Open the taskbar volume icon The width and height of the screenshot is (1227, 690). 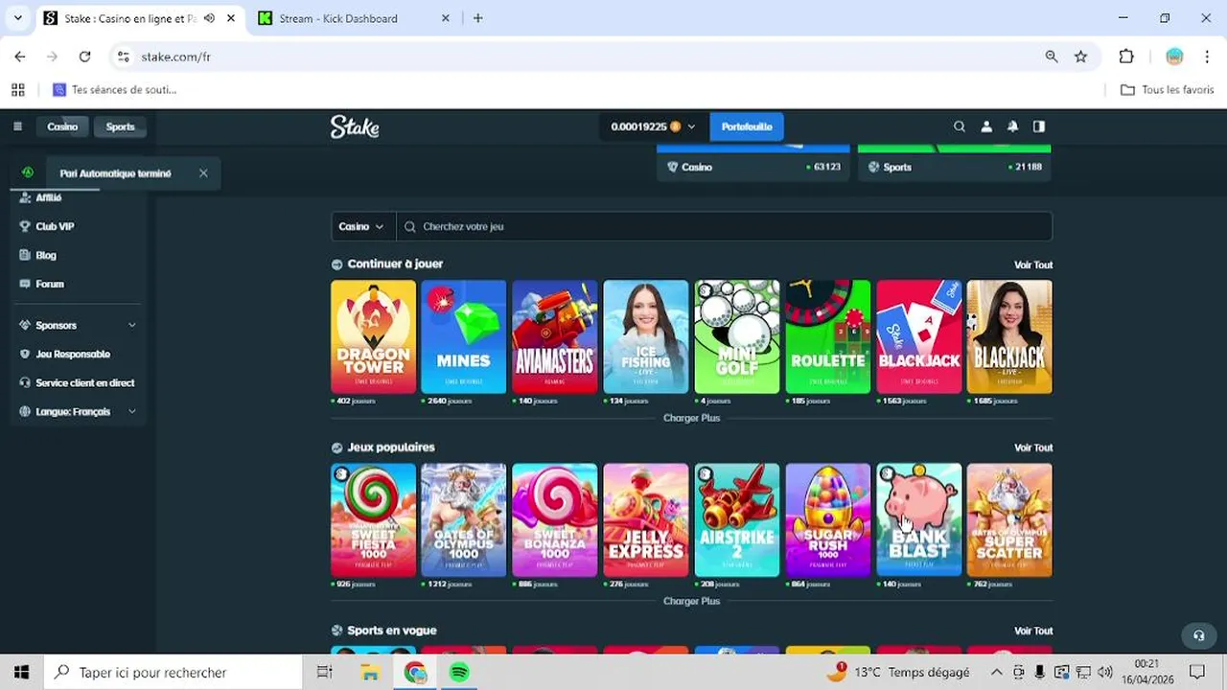[1105, 673]
